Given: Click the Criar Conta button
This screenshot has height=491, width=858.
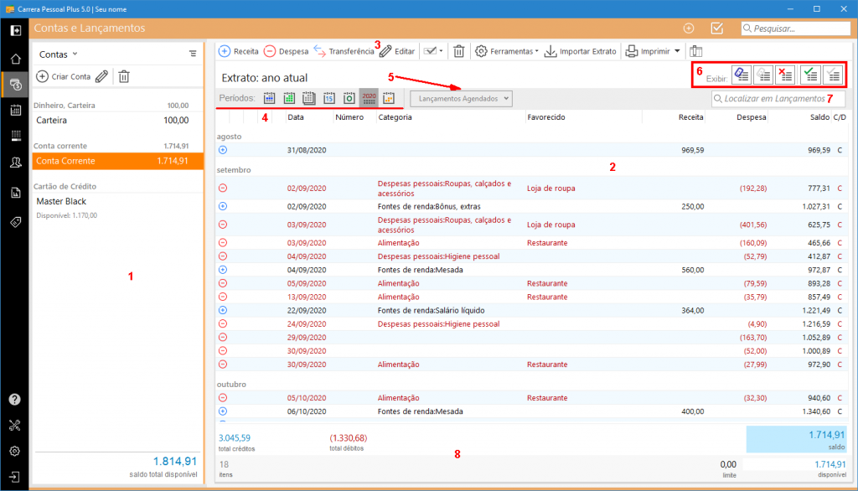Looking at the screenshot, I should [64, 76].
